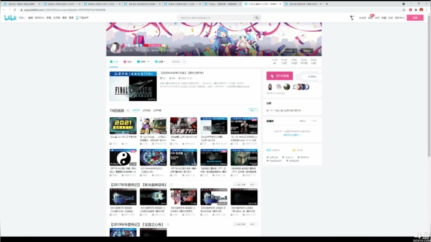431x242 pixels.
Task: Click the magnifier in the space search box
Action: [x=184, y=62]
